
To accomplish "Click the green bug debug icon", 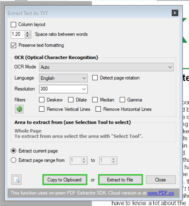I will pyautogui.click(x=19, y=109).
